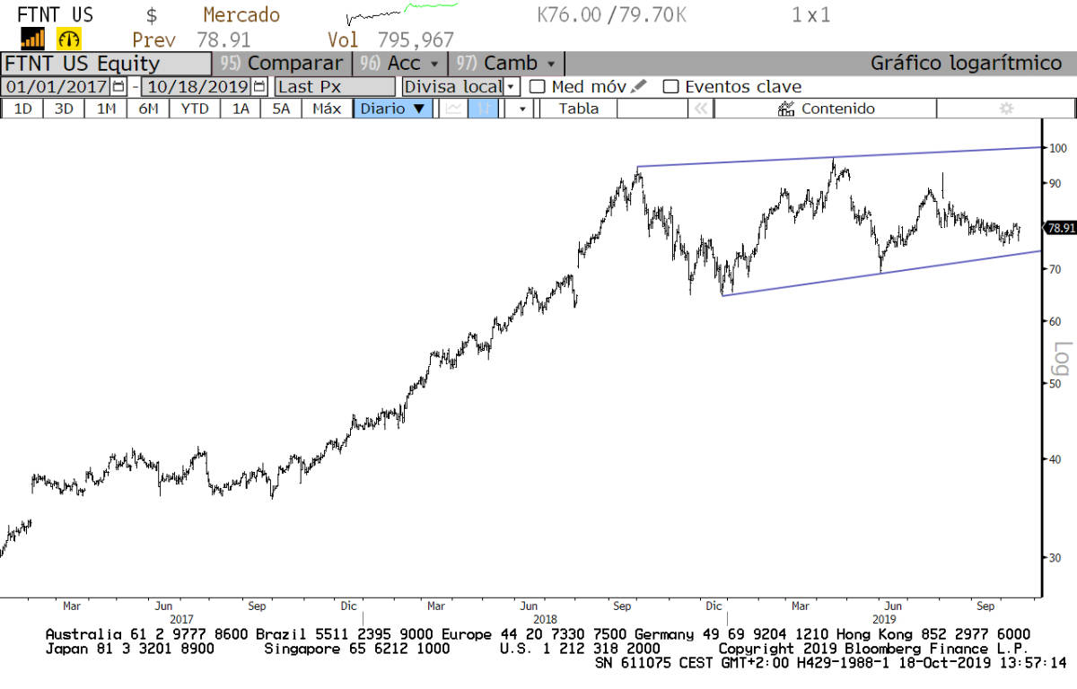1077x689 pixels.
Task: Click the 78.91 current price label on axis
Action: click(1060, 228)
